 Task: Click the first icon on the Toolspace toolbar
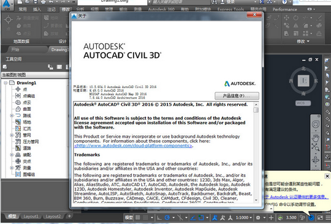click(5, 67)
